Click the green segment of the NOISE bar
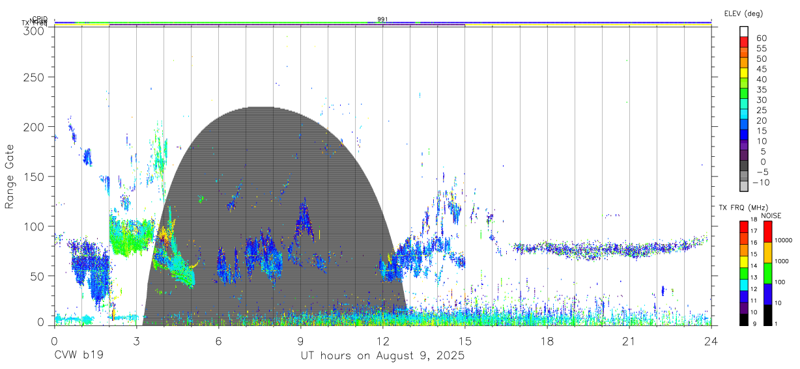The height and width of the screenshot is (369, 800). point(767,273)
